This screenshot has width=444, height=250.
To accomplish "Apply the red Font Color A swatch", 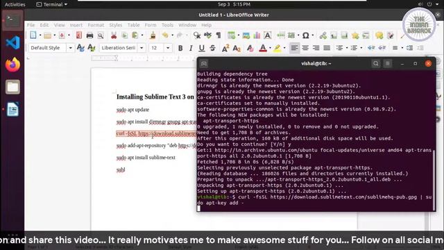I will (x=263, y=48).
